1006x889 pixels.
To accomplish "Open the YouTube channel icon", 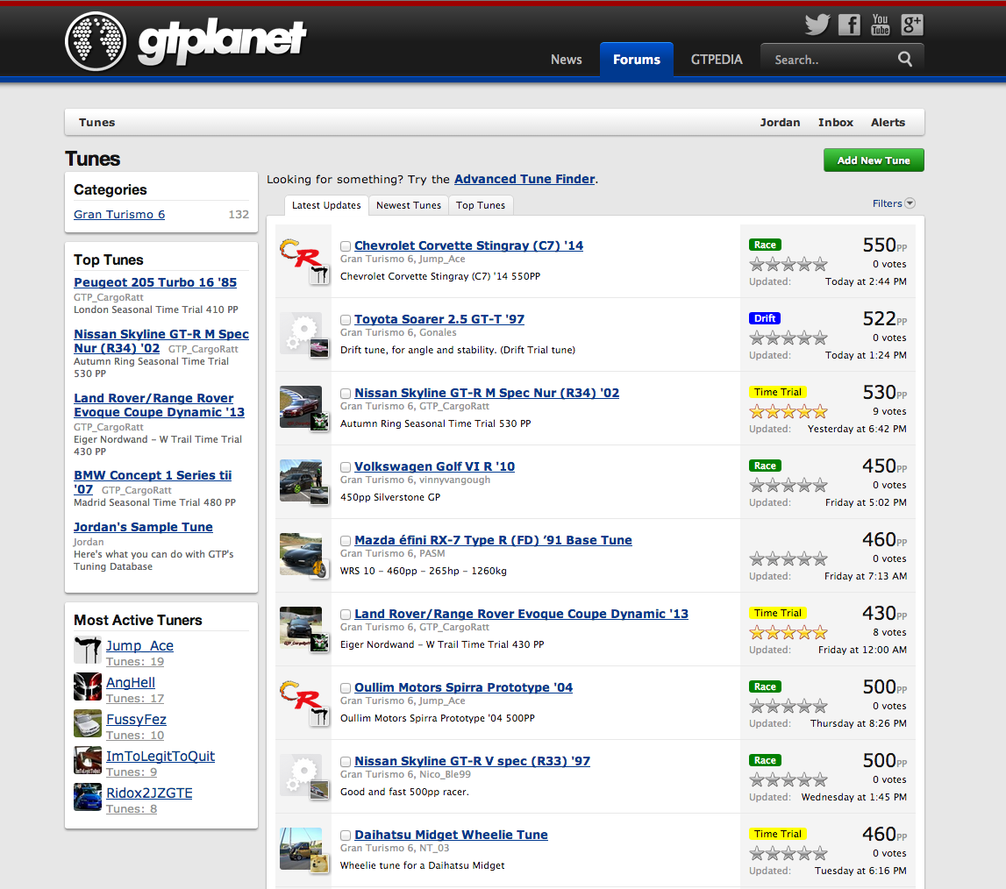I will tap(880, 25).
